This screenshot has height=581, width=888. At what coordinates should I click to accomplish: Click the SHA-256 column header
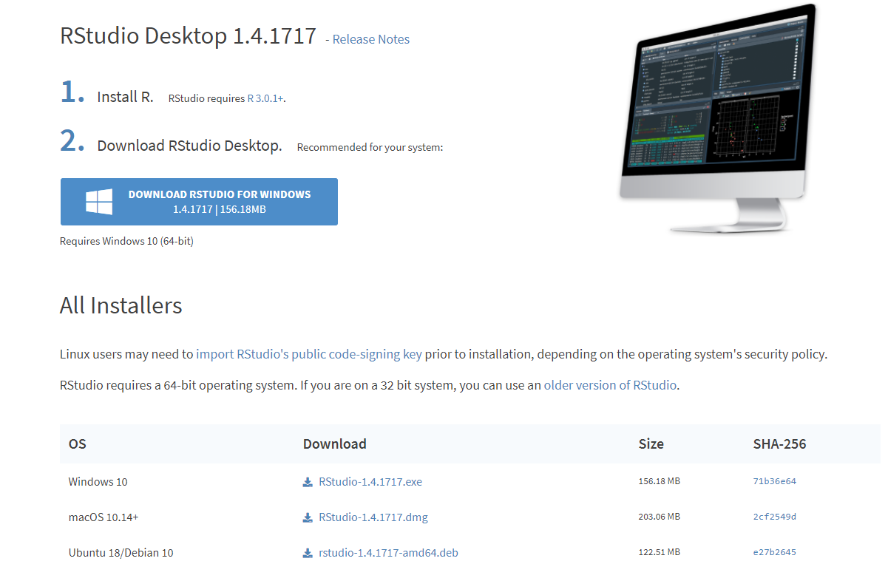779,444
